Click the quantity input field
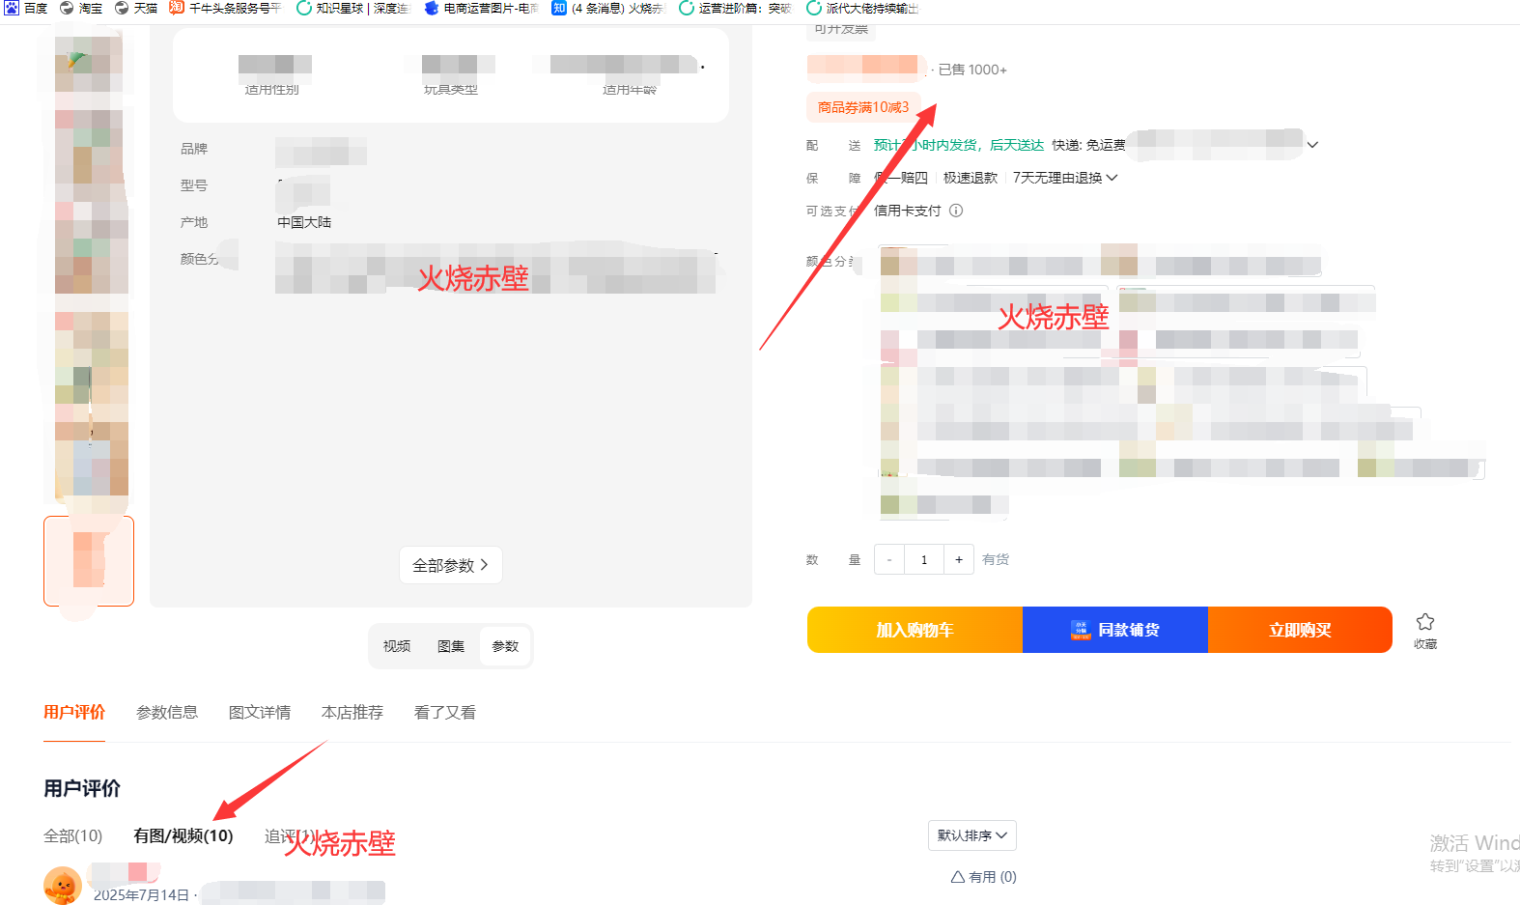This screenshot has height=905, width=1520. pos(924,559)
